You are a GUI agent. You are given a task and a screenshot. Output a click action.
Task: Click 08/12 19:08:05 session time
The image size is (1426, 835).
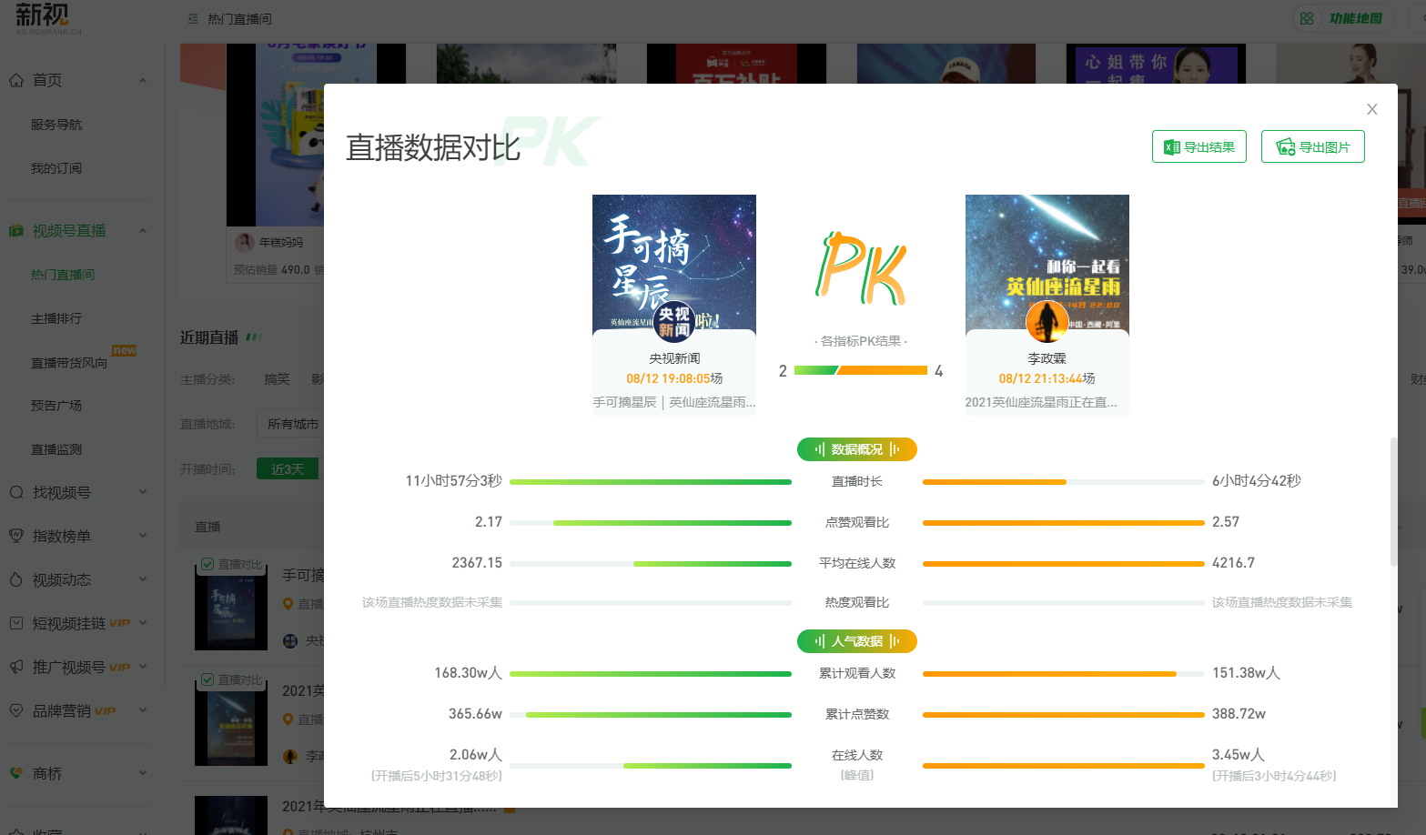[x=668, y=378]
